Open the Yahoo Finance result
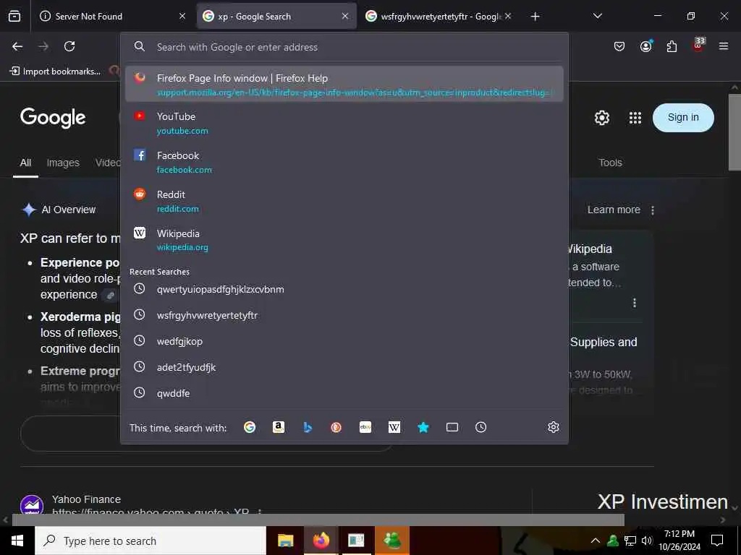 click(x=87, y=499)
